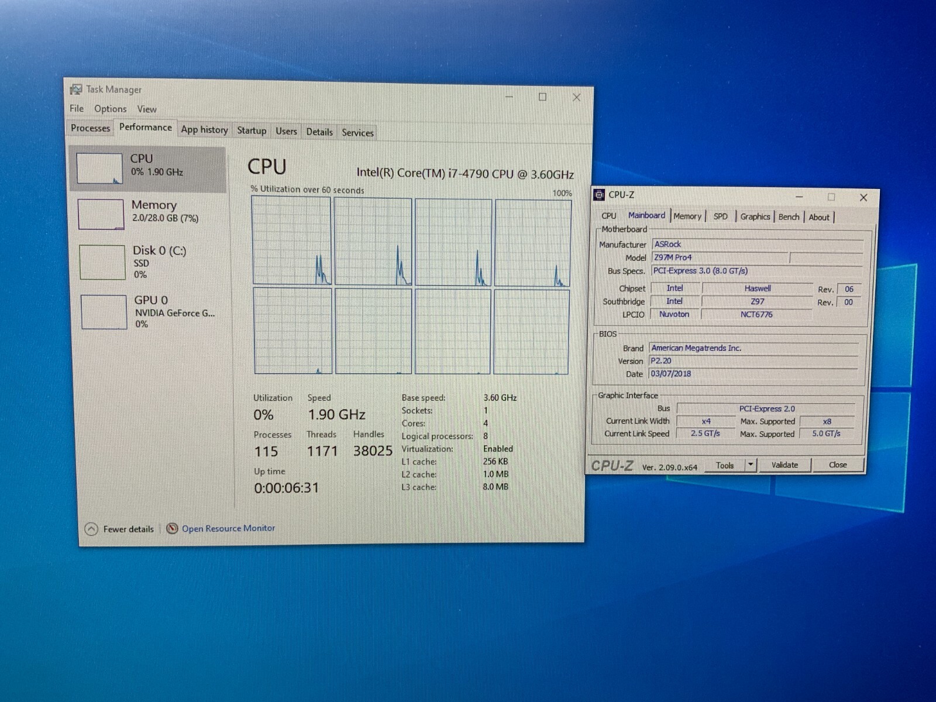Select the Performance tab

coord(146,127)
